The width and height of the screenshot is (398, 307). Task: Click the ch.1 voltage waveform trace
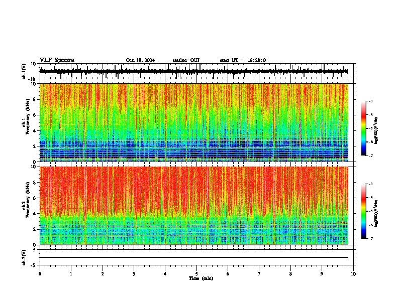[193, 71]
